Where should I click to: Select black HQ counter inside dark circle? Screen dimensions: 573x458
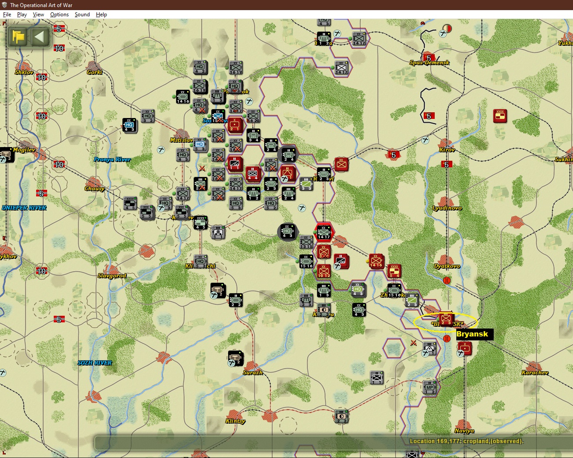[x=288, y=232]
